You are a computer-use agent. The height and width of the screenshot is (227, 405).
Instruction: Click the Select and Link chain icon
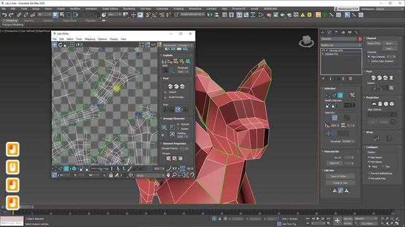[x=19, y=15]
